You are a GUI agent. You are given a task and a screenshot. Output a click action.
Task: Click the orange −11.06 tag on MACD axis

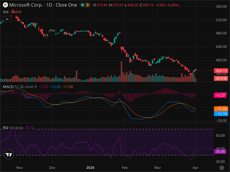pyautogui.click(x=221, y=109)
